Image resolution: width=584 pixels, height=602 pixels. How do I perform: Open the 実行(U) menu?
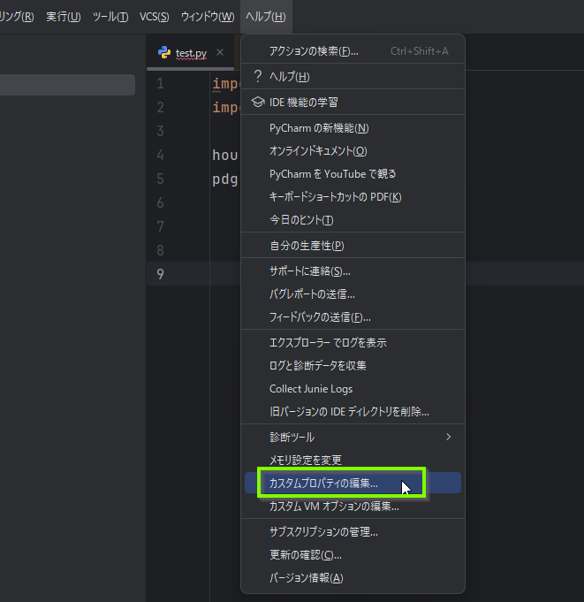click(64, 17)
